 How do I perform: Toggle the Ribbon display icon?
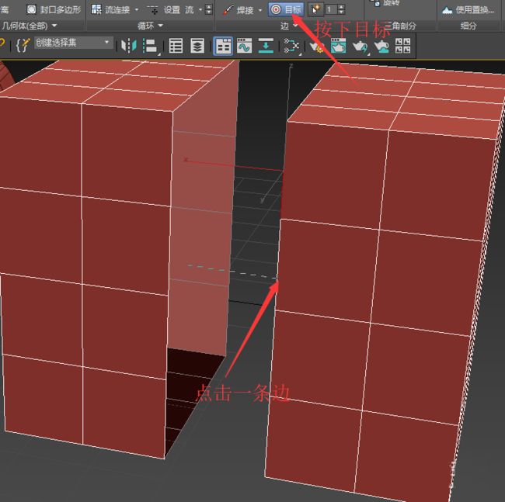pyautogui.click(x=223, y=46)
